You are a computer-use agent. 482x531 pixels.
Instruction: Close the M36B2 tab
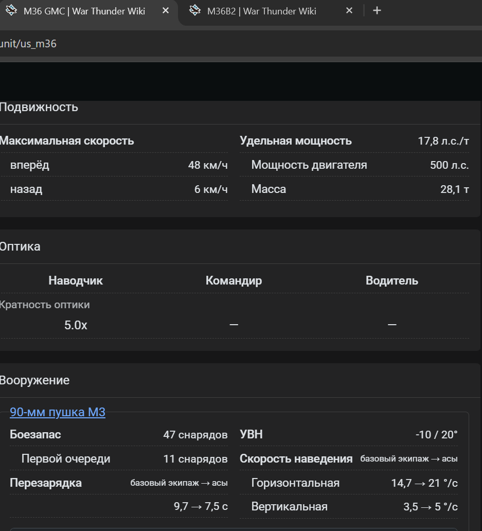349,11
